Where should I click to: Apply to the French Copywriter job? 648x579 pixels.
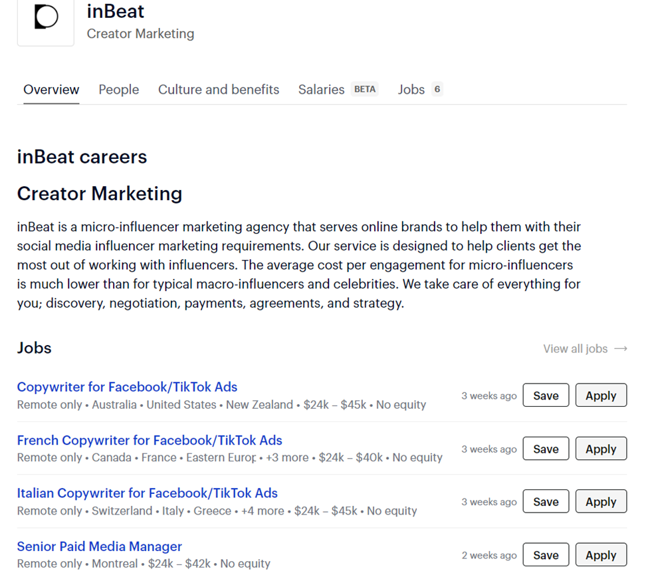click(601, 449)
